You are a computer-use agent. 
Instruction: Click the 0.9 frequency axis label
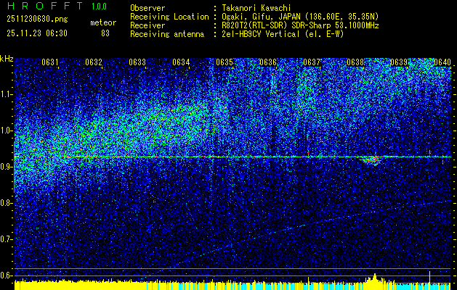click(x=7, y=167)
